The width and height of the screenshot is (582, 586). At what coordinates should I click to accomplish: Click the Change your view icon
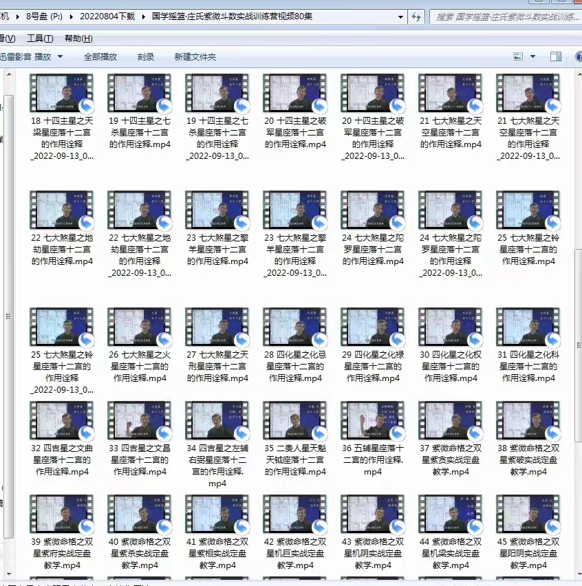517,56
